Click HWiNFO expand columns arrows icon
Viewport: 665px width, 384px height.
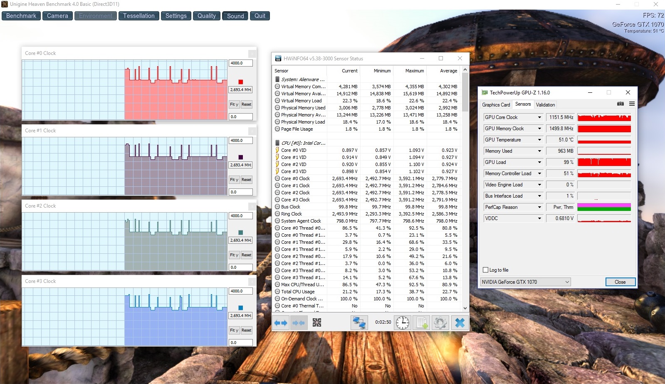point(281,322)
